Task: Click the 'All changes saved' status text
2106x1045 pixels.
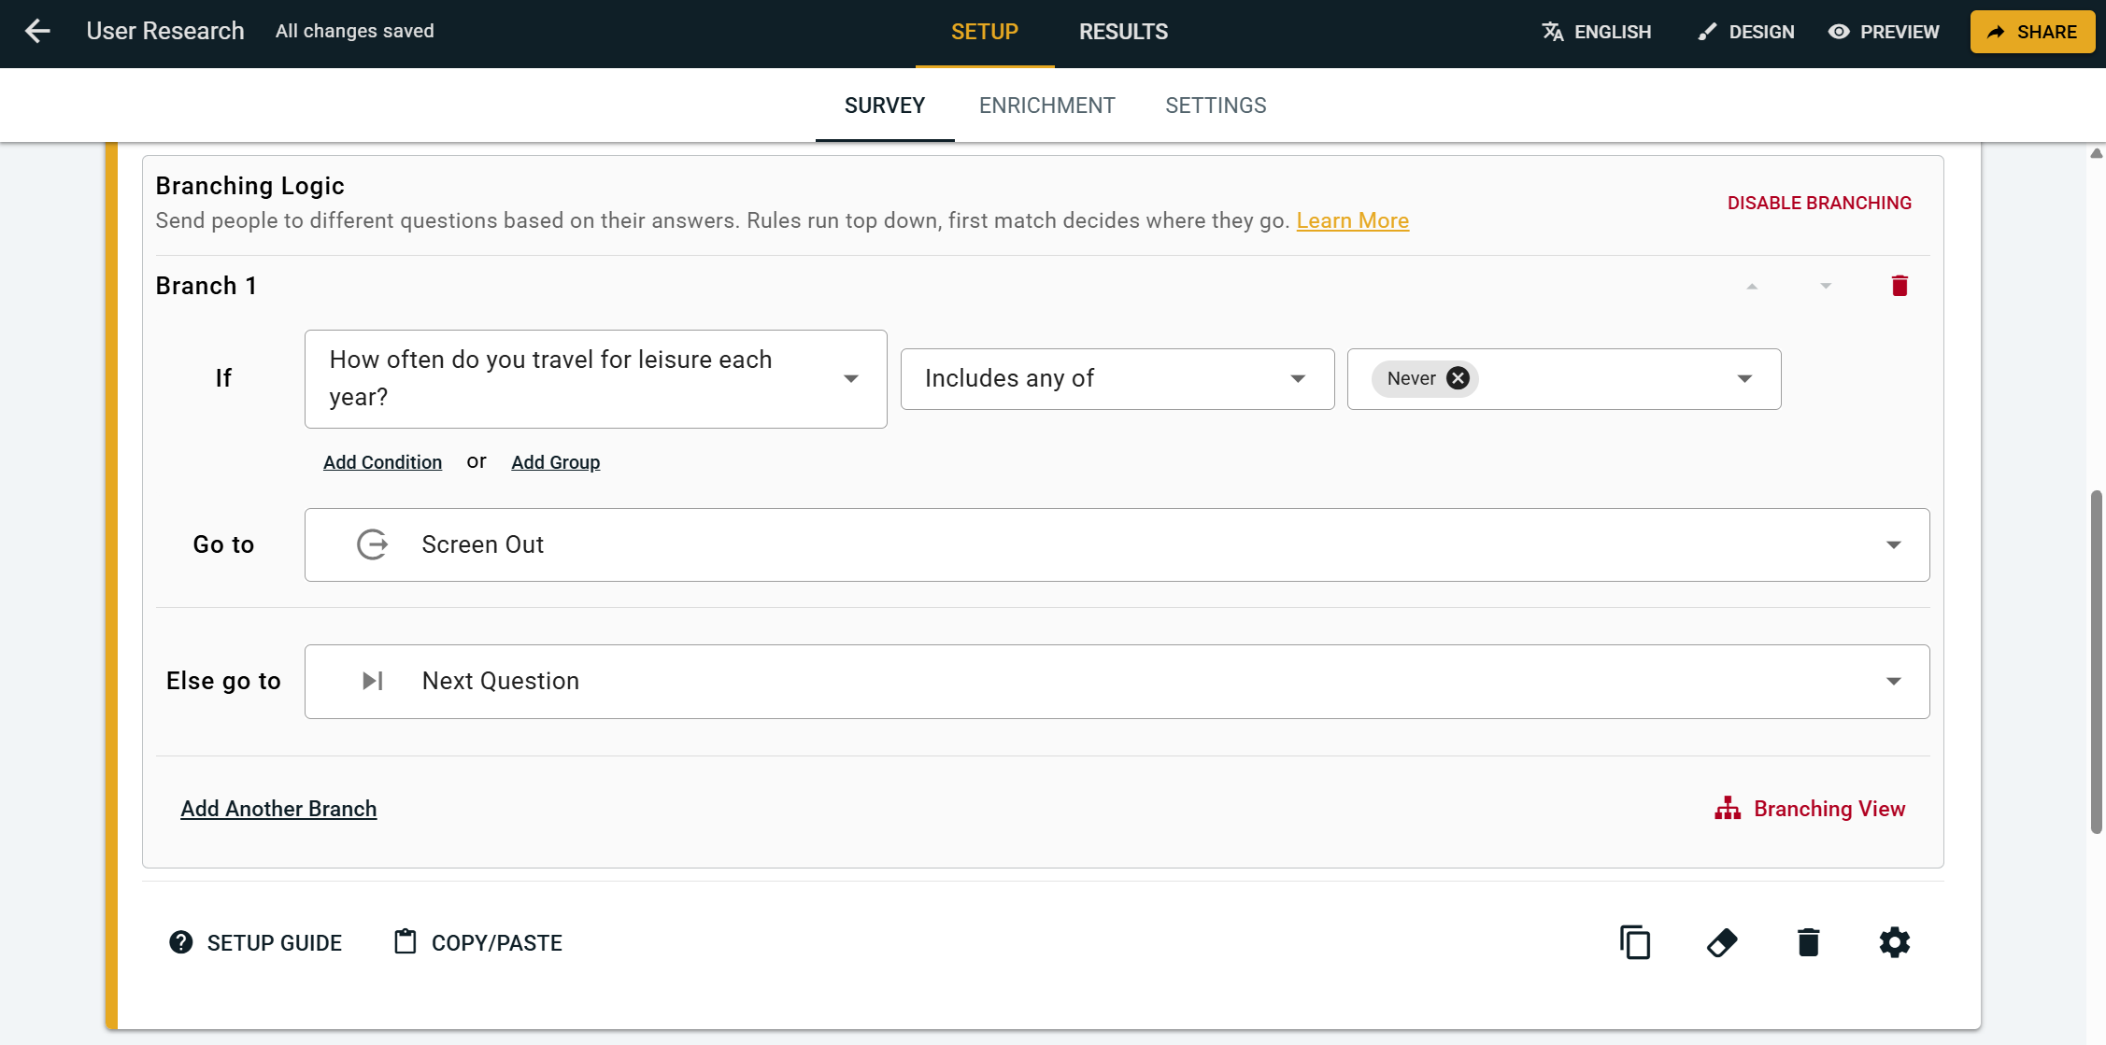Action: click(x=354, y=31)
